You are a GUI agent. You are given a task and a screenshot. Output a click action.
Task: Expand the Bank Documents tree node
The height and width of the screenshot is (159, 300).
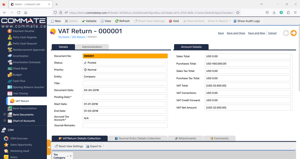(x=4, y=115)
